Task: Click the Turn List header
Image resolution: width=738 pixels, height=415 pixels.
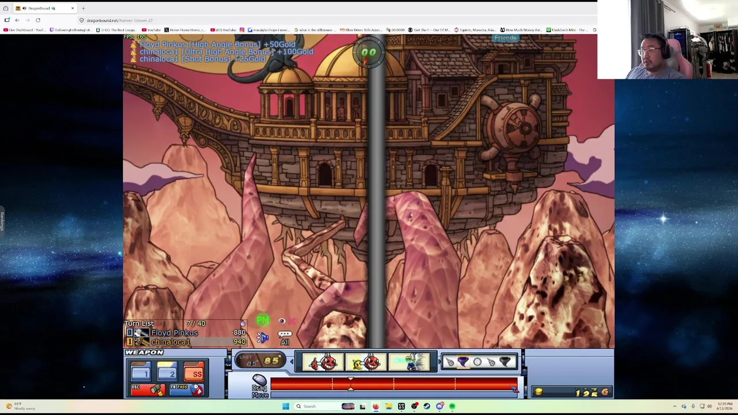Action: click(139, 323)
